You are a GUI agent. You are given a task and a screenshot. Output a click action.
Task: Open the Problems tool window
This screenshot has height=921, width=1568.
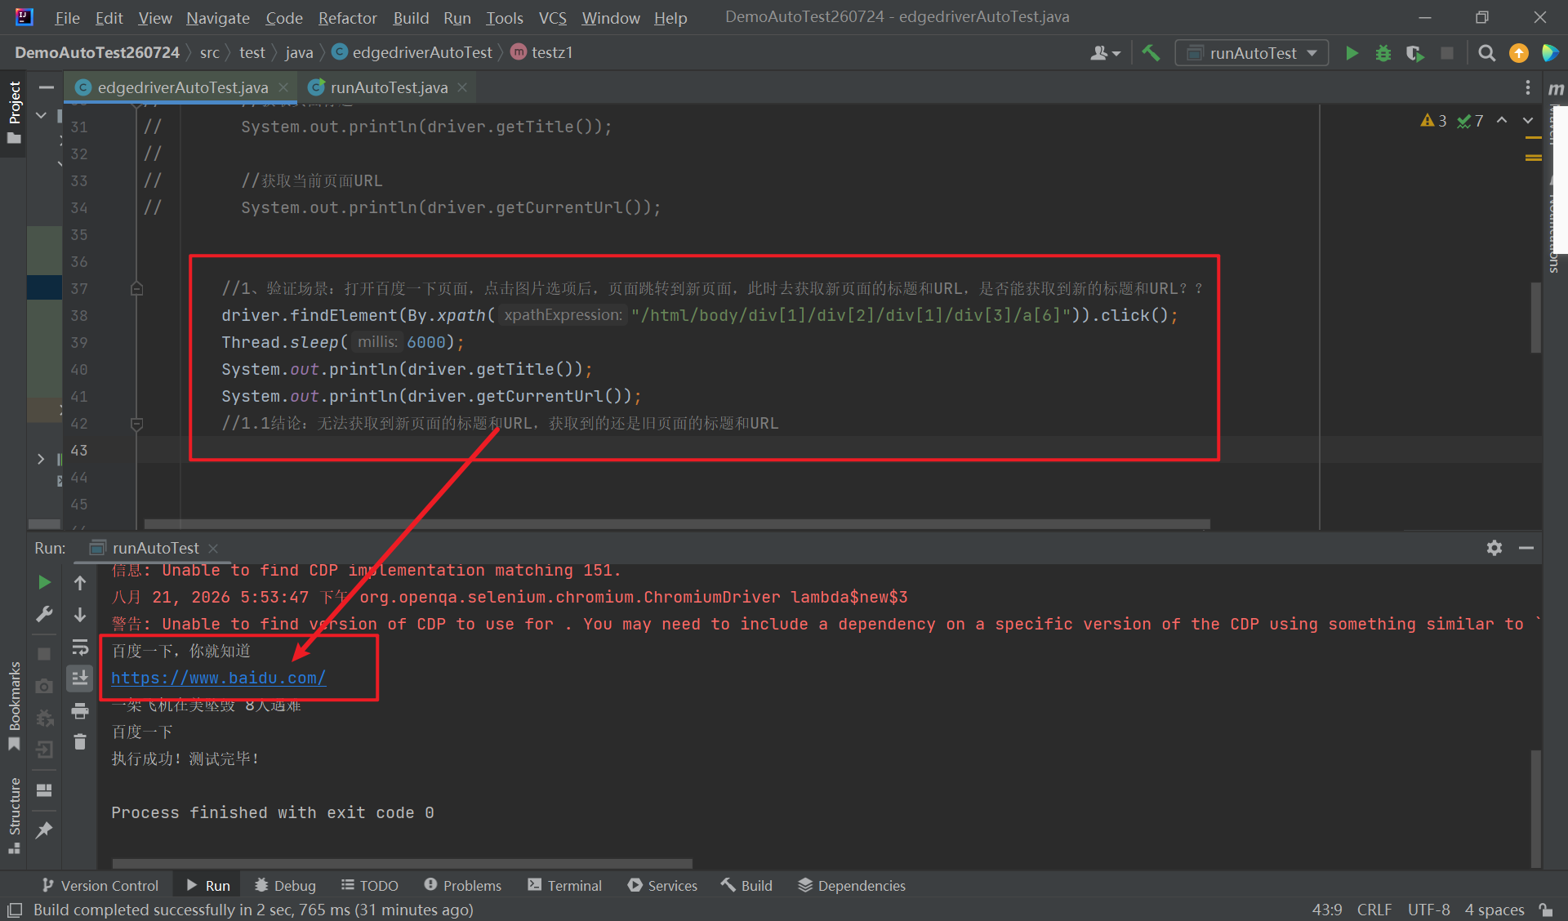pos(463,885)
